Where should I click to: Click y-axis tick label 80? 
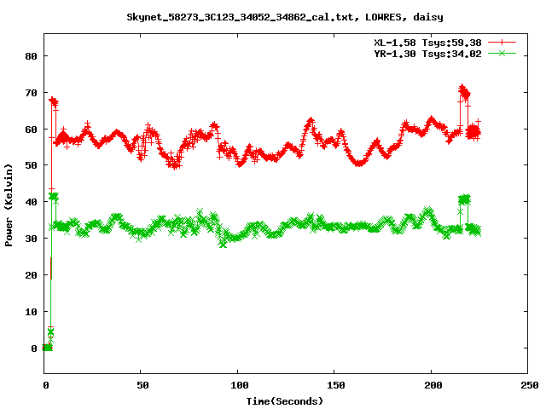31,56
